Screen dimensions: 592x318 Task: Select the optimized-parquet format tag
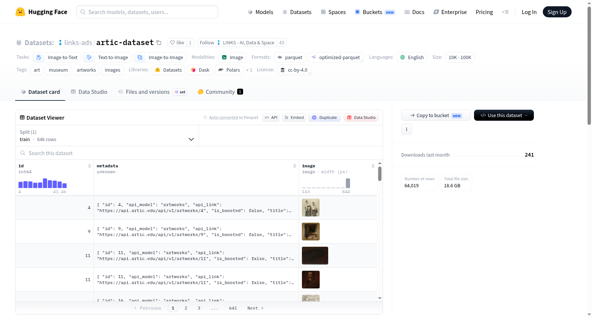(x=336, y=57)
